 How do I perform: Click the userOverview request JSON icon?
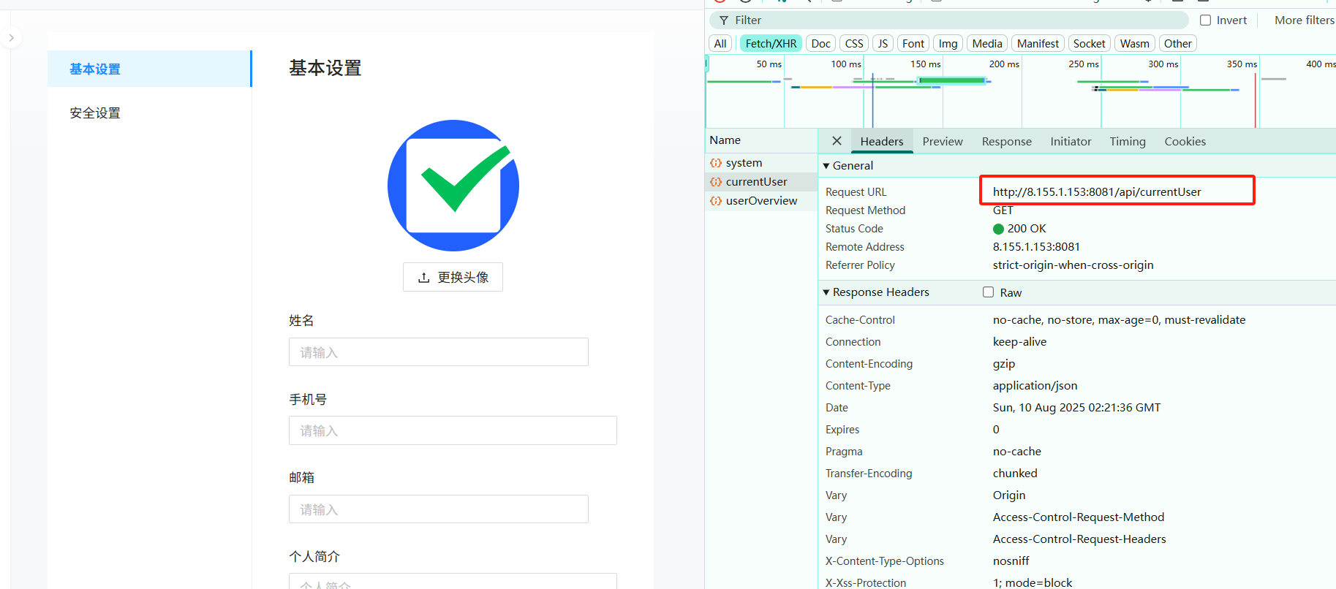pos(716,201)
